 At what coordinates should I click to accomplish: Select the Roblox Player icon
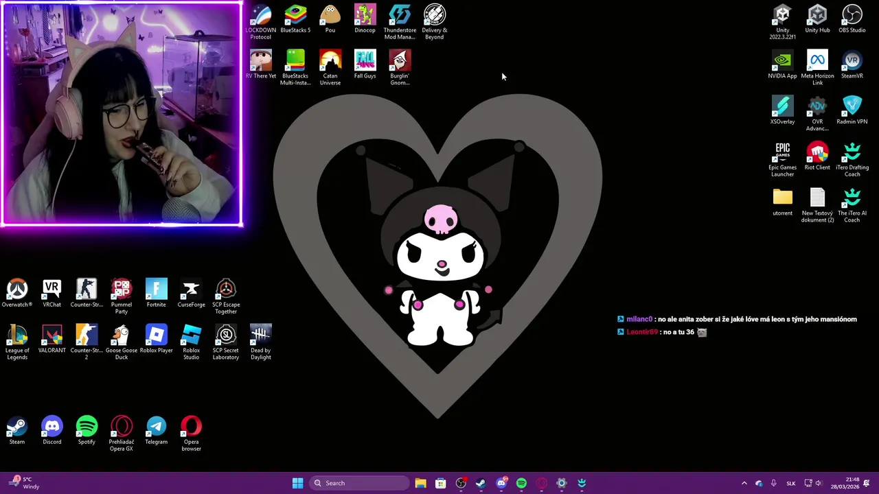[156, 339]
